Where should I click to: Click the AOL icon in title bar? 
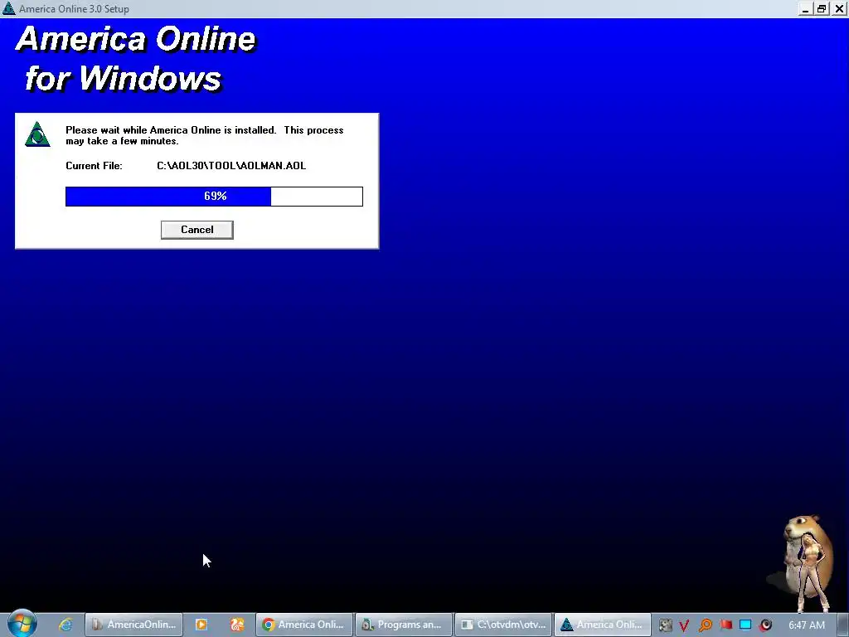click(8, 8)
